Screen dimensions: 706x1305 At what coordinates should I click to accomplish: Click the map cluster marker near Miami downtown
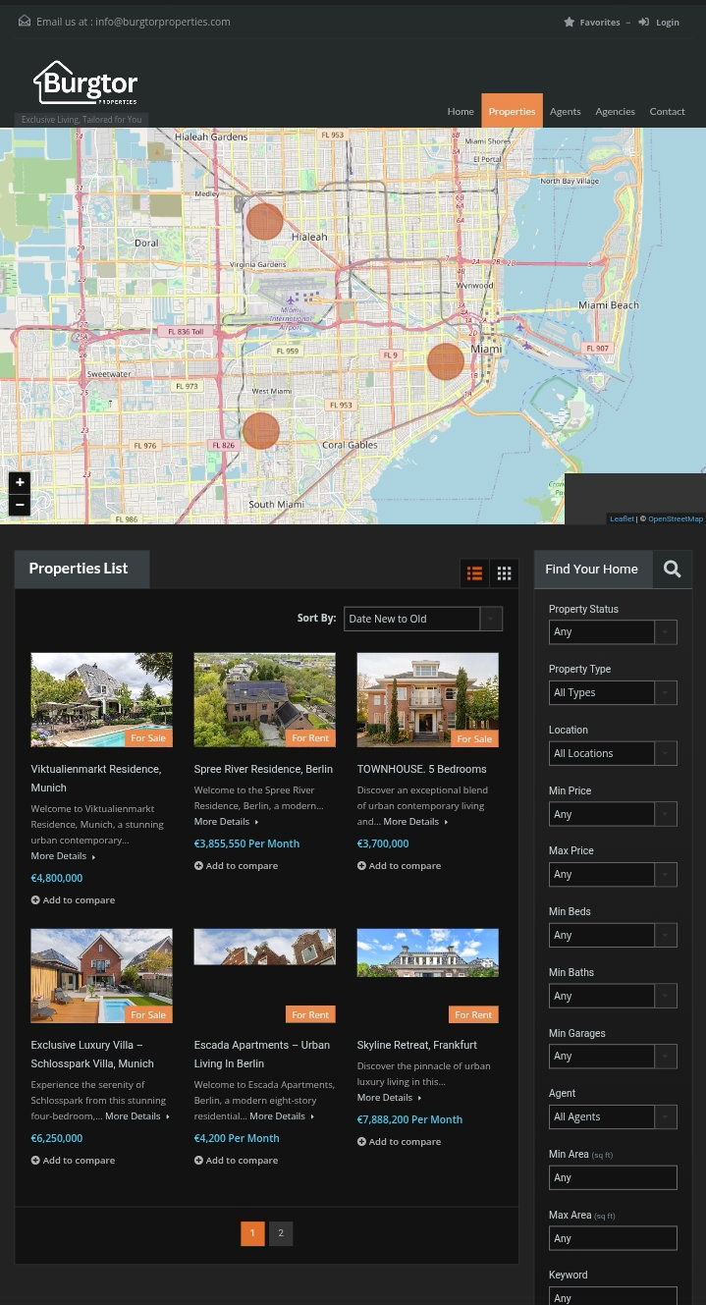point(446,361)
